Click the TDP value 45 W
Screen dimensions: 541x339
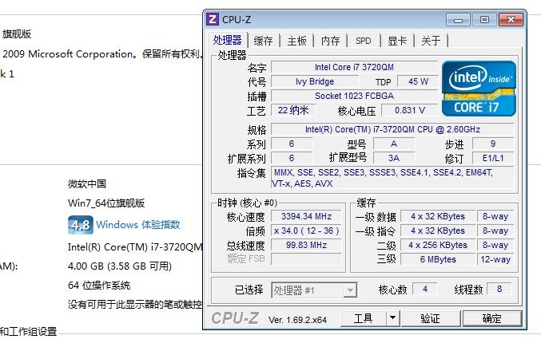(418, 81)
